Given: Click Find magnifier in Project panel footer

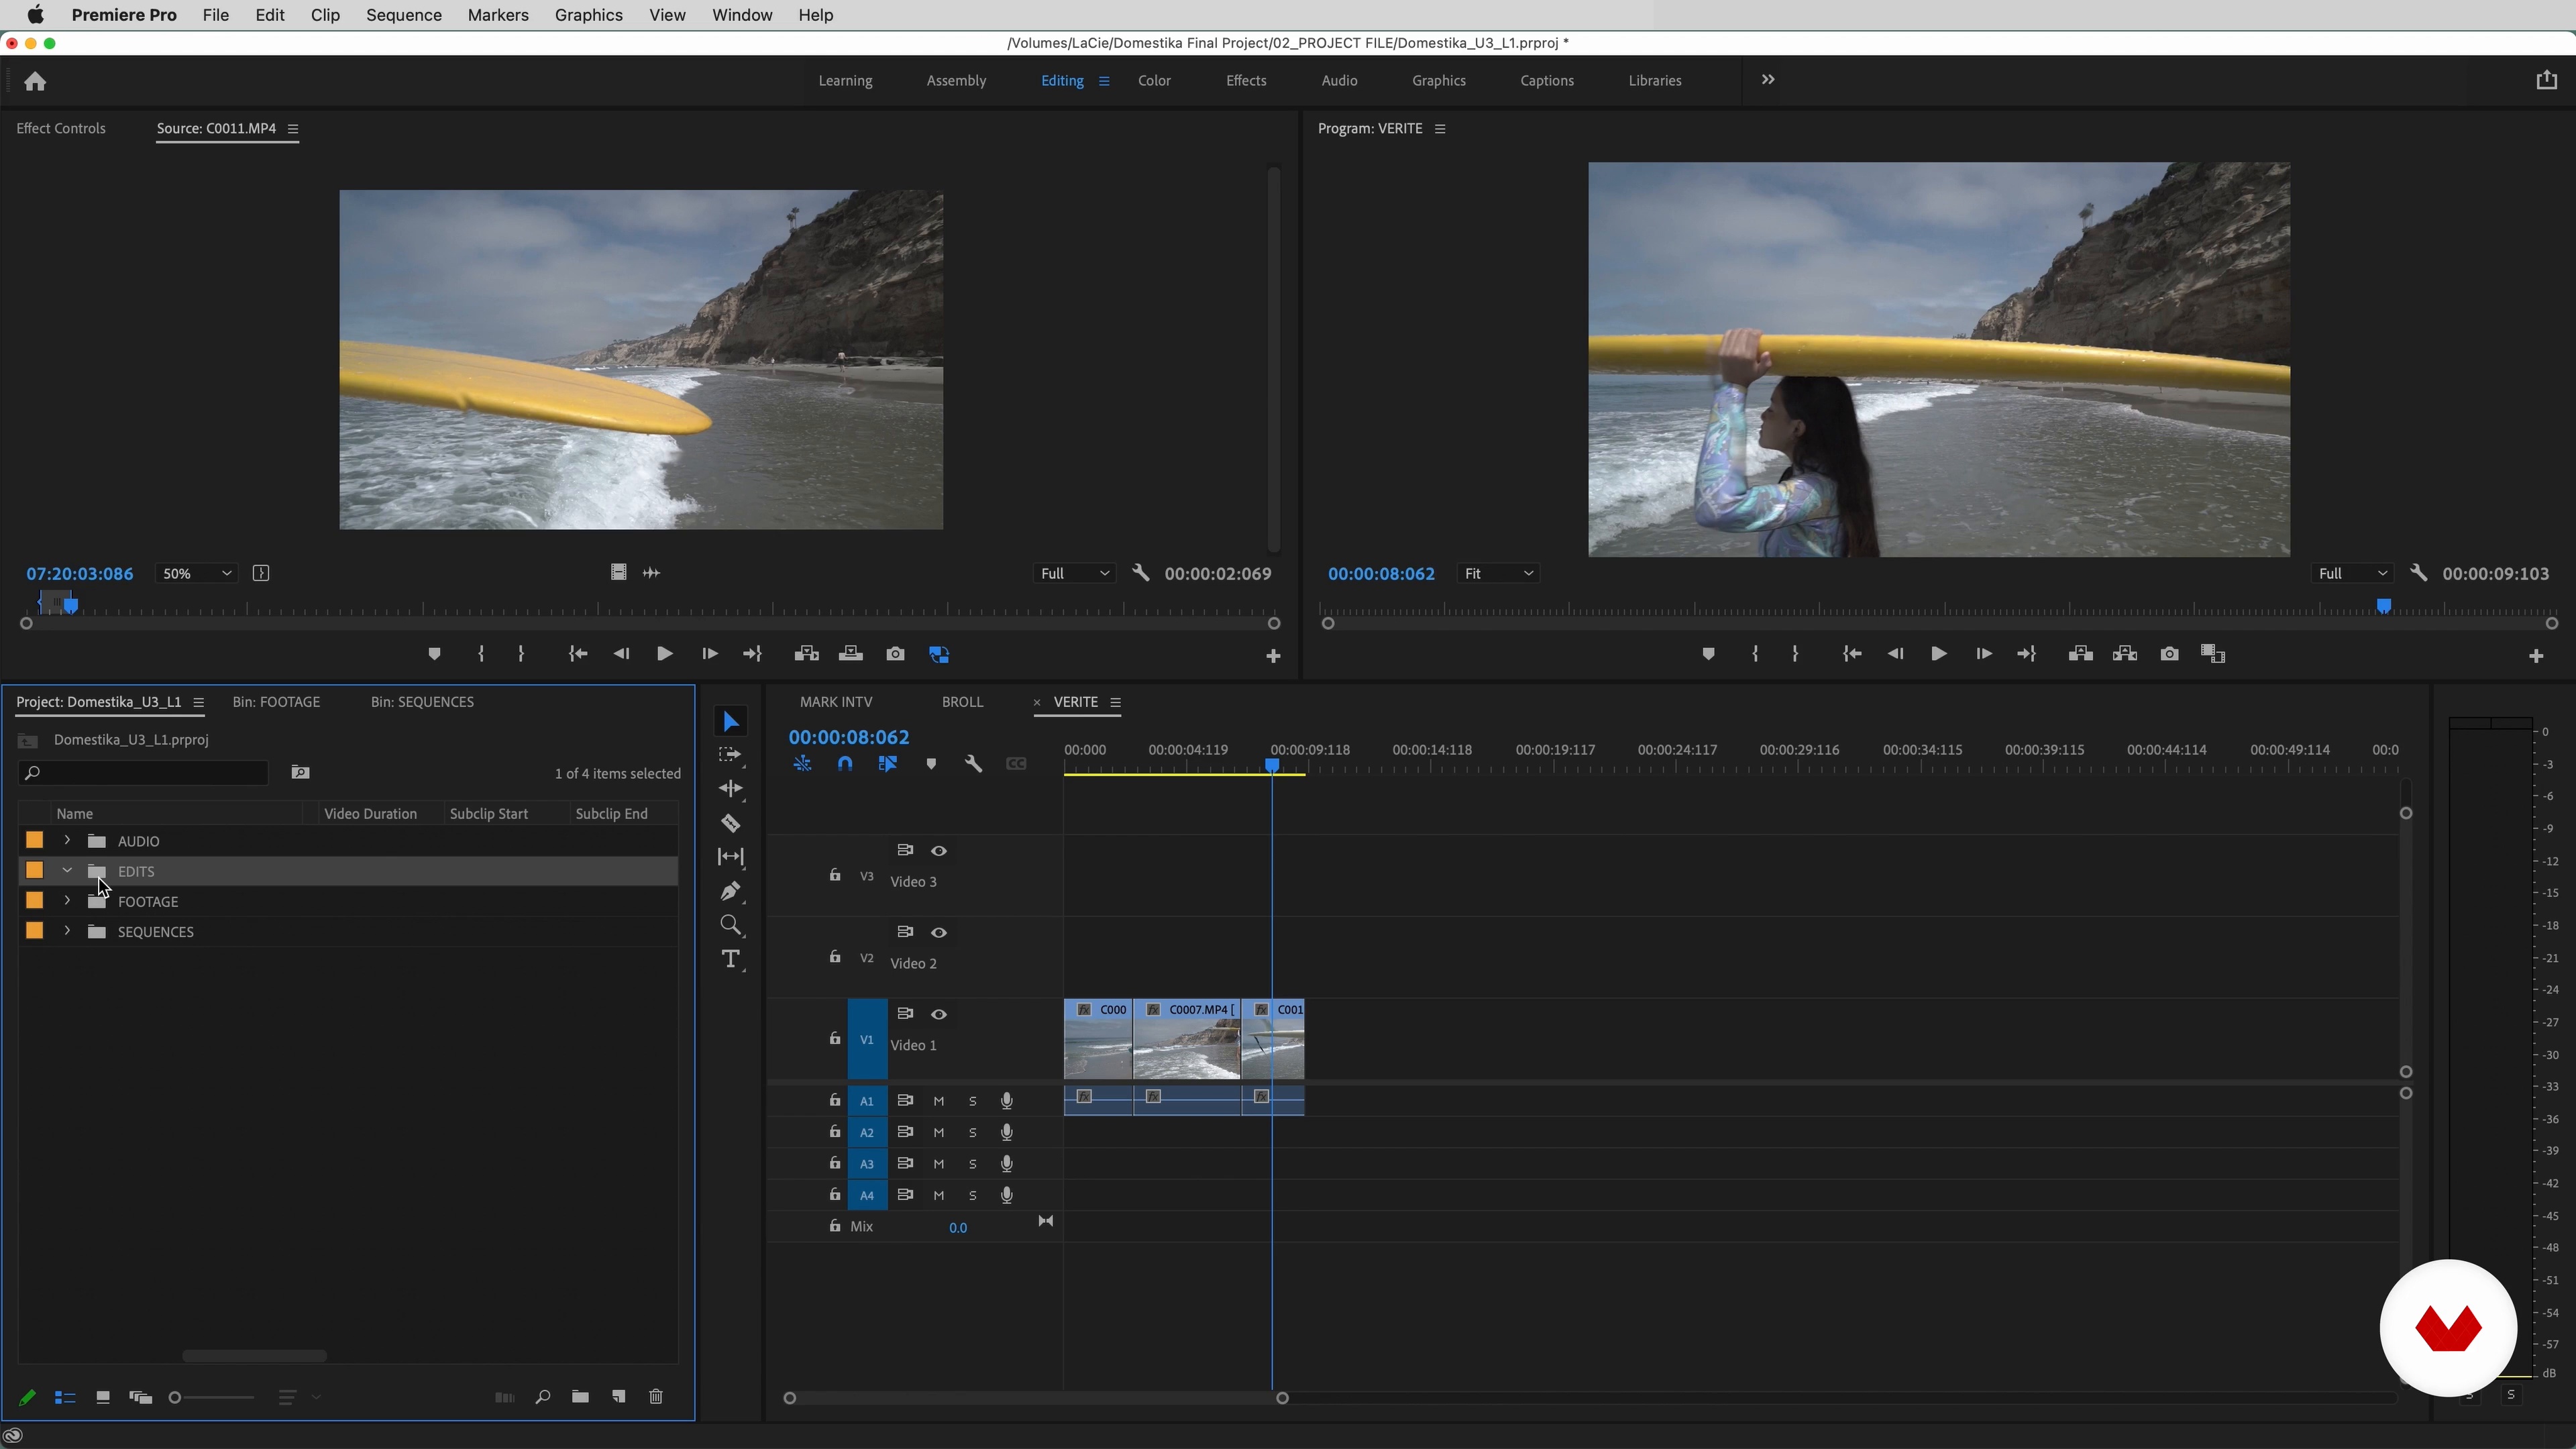Looking at the screenshot, I should pos(543,1397).
